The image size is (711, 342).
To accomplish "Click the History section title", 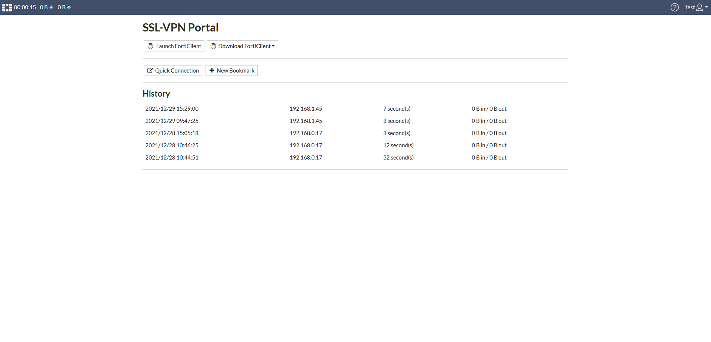I will tap(156, 93).
